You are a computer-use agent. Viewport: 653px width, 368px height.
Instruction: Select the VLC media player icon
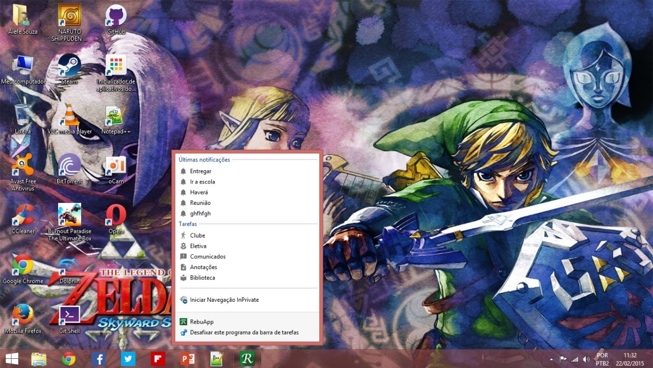click(x=69, y=119)
